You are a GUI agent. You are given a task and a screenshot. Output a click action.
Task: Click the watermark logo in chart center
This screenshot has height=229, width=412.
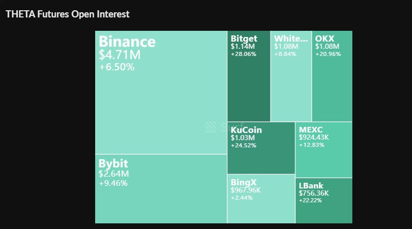[x=210, y=126]
